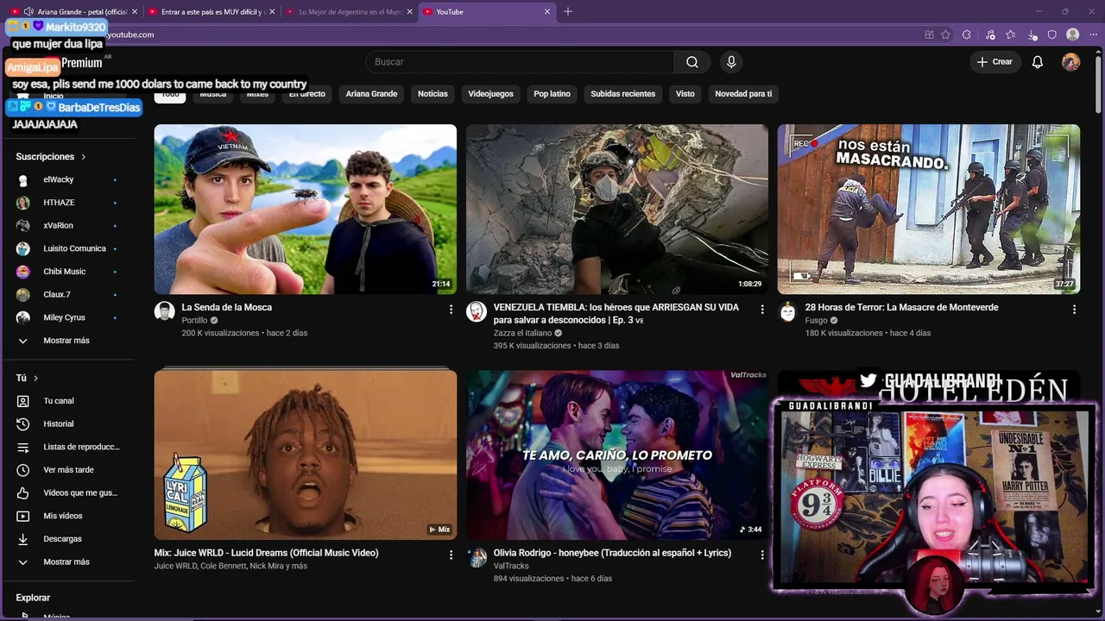Click the YouTube search magnifier button
Screen dimensions: 1105x621
[692, 62]
